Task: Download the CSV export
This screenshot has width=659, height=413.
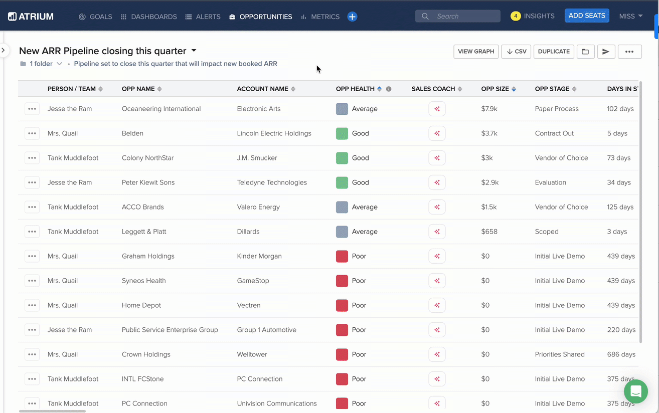Action: click(516, 52)
